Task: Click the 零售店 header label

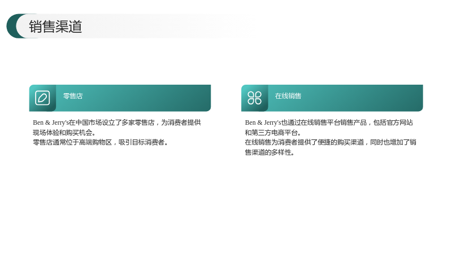Action: pos(73,96)
